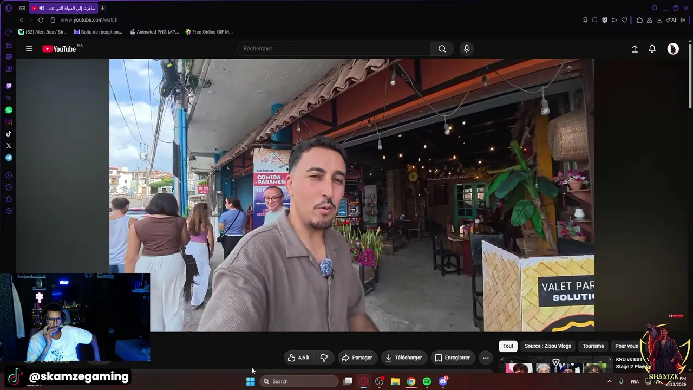
Task: Like the video with 4,6 k likes
Action: (x=298, y=357)
